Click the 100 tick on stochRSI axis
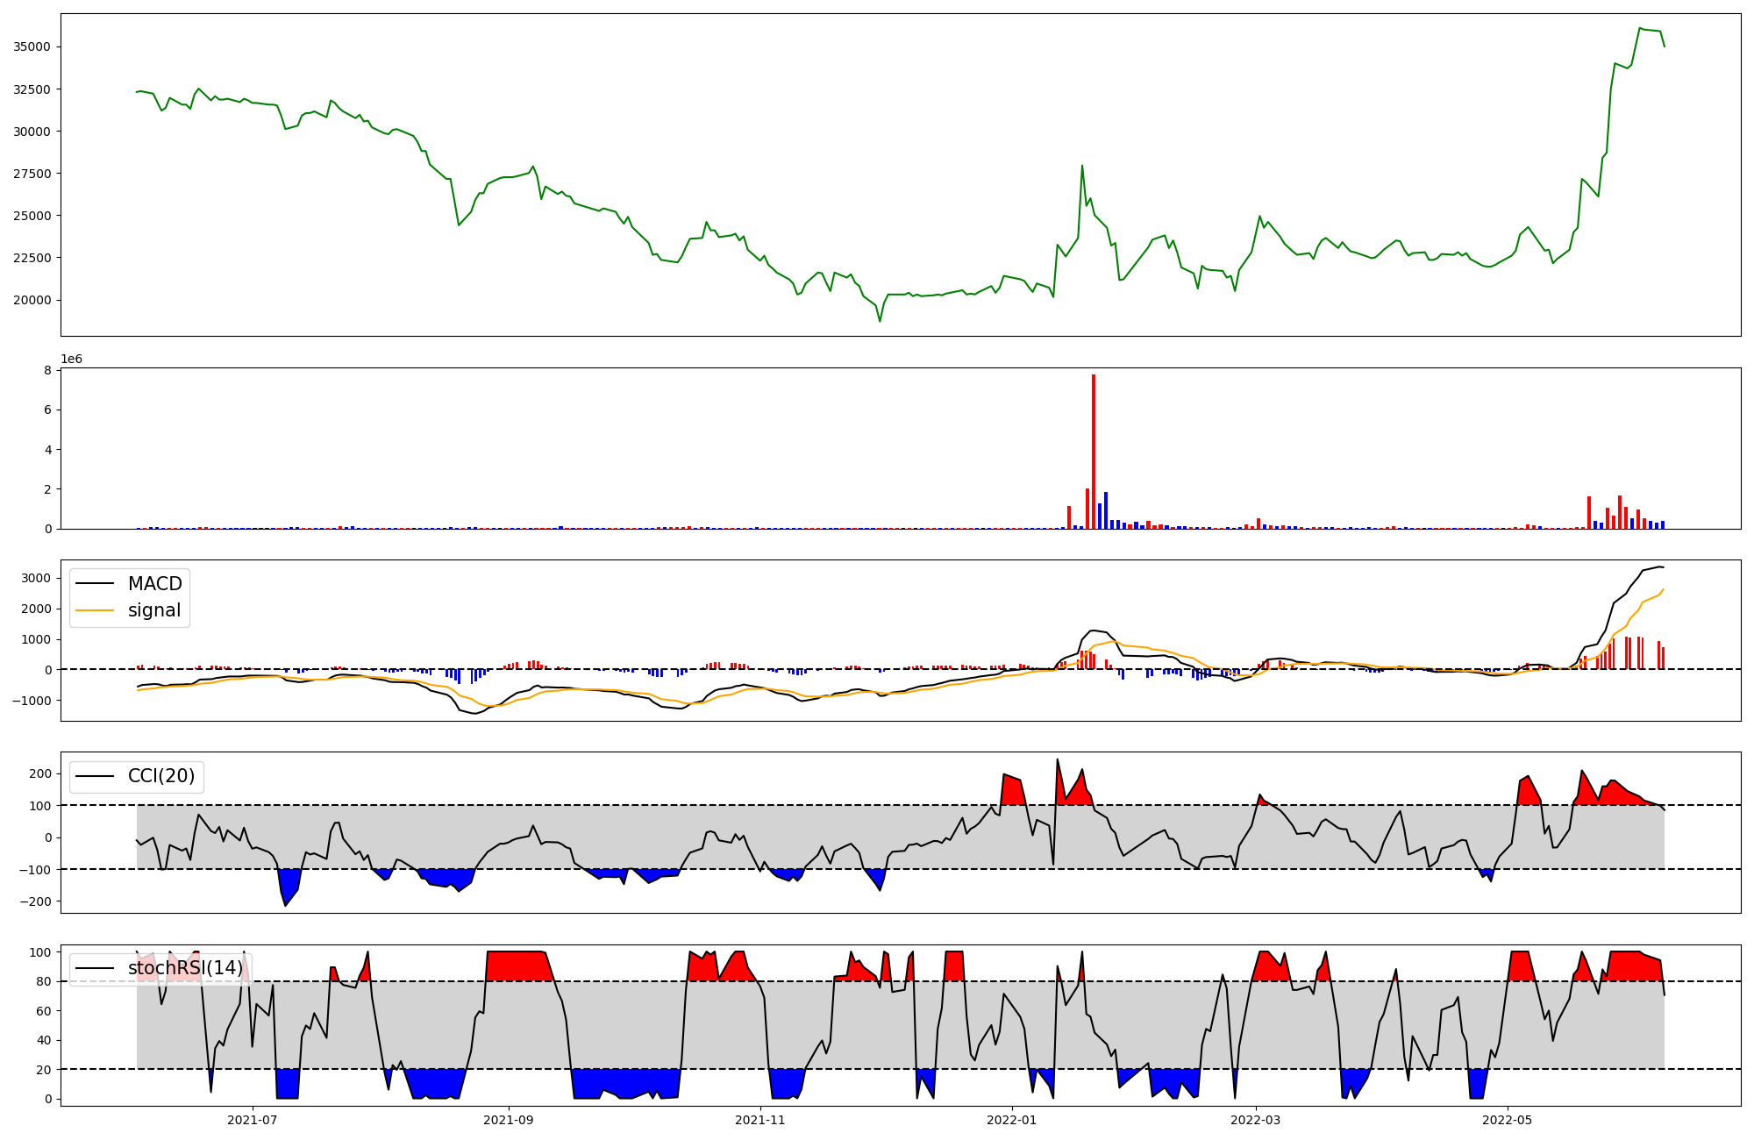This screenshot has width=1754, height=1140. pyautogui.click(x=40, y=952)
